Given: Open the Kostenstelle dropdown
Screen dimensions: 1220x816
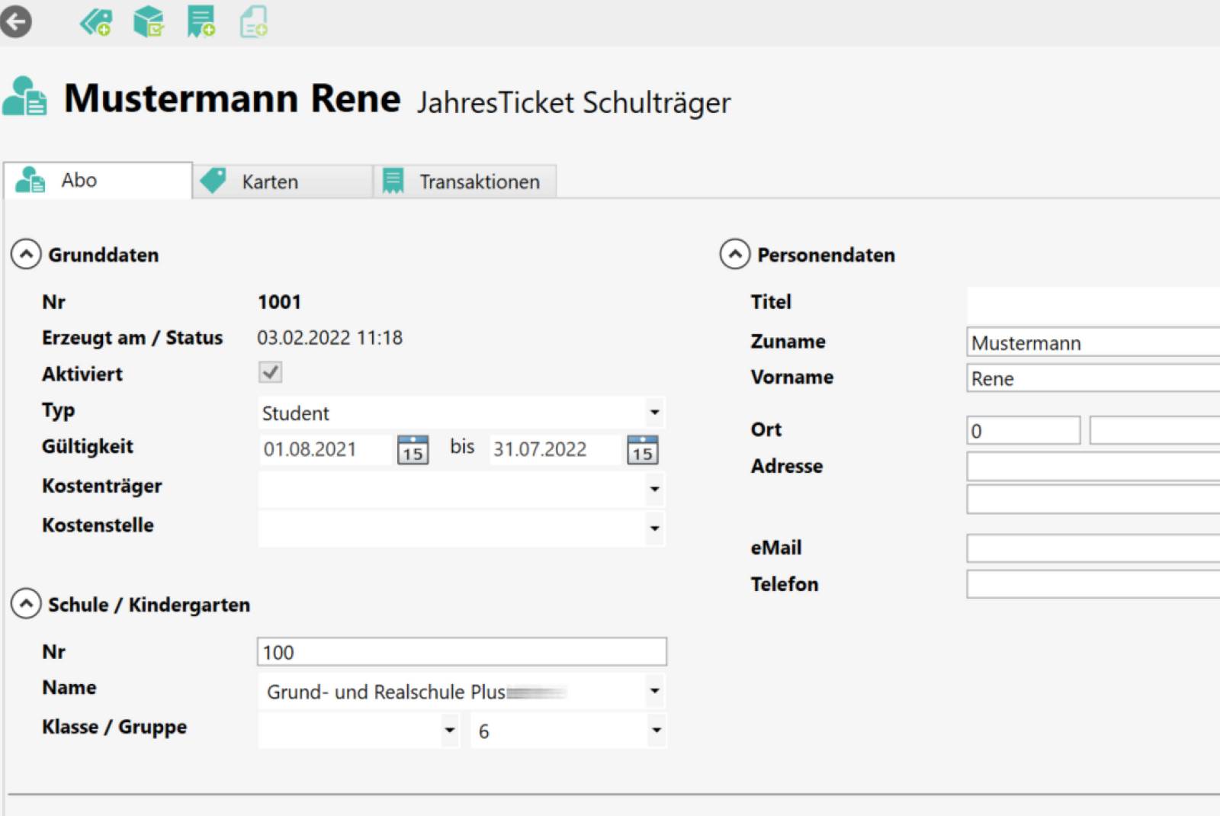Looking at the screenshot, I should point(653,528).
